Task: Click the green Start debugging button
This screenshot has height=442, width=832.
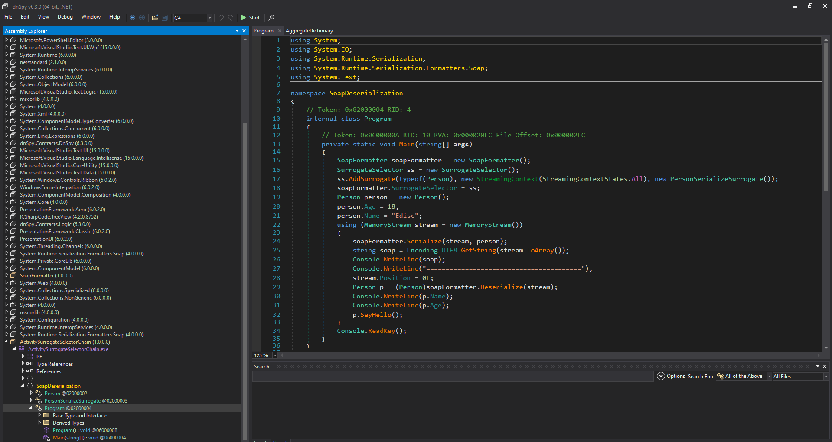Action: (250, 18)
